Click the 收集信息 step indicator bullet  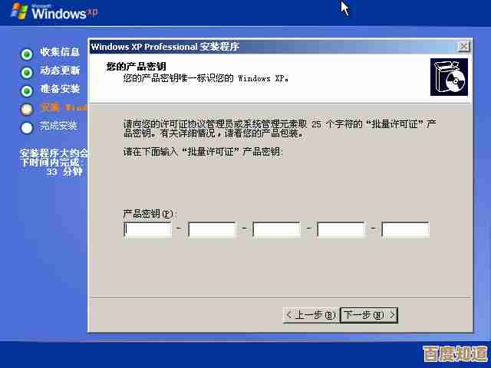pyautogui.click(x=27, y=54)
